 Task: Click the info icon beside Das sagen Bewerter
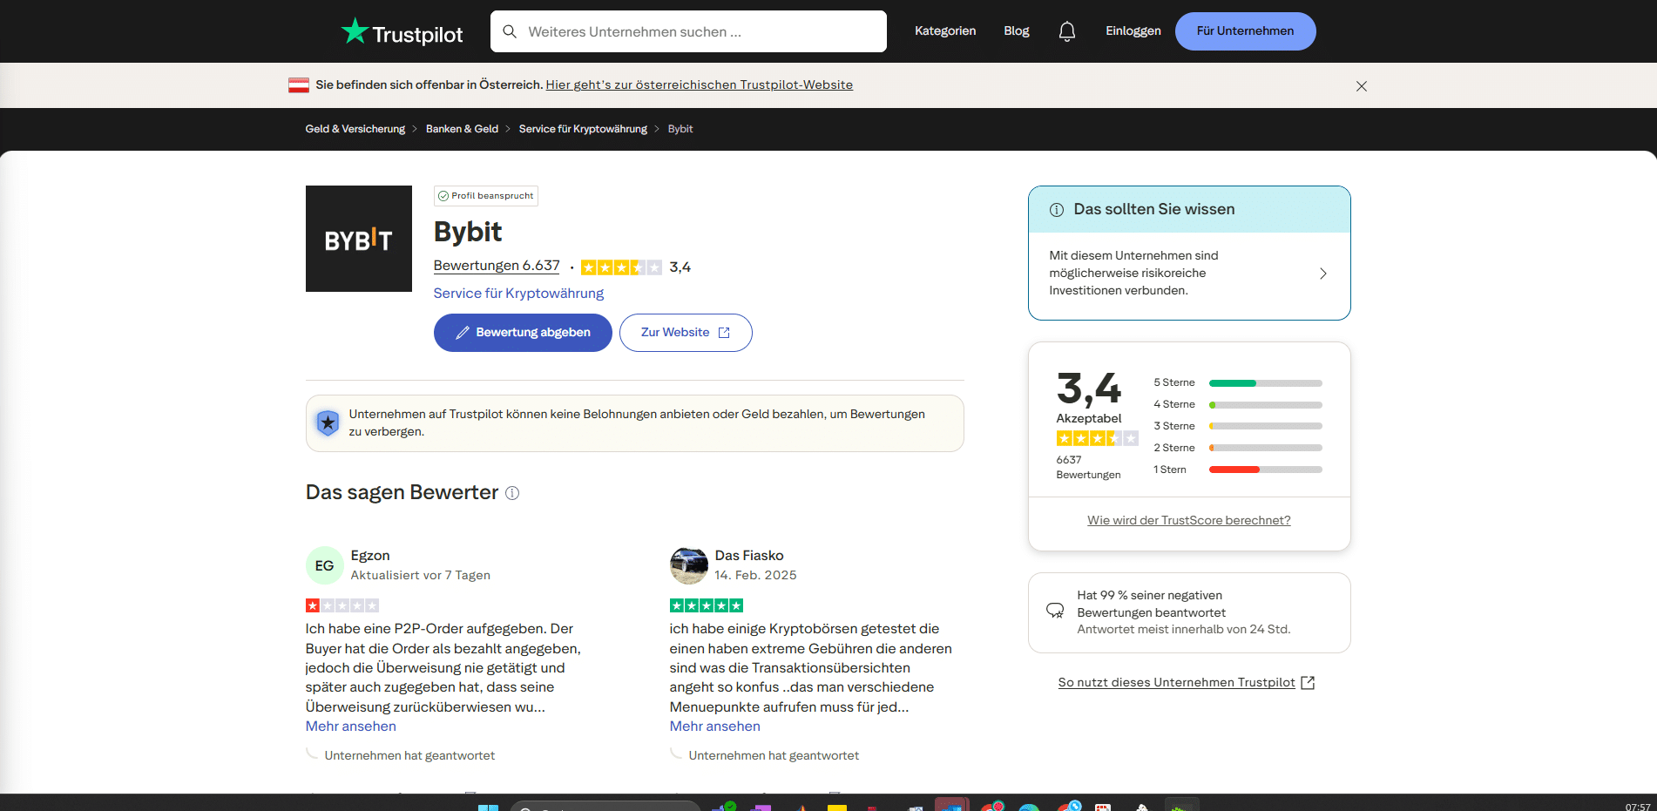(512, 493)
